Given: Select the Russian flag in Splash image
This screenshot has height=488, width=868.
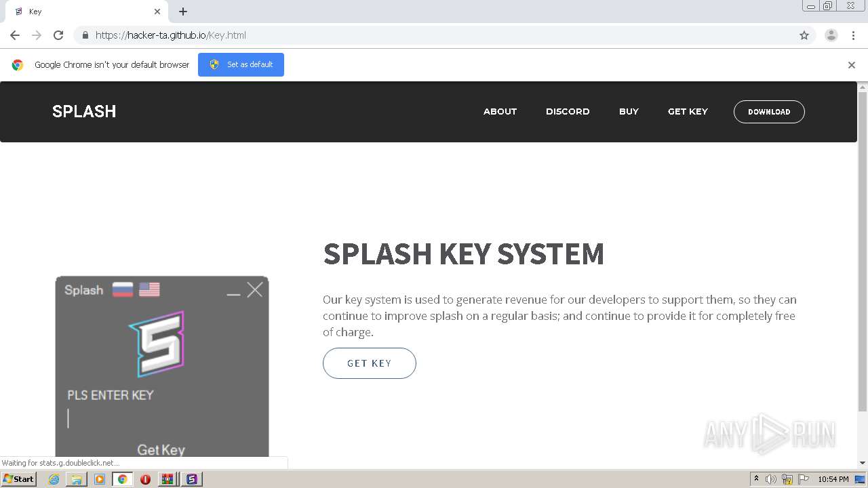Looking at the screenshot, I should (123, 290).
